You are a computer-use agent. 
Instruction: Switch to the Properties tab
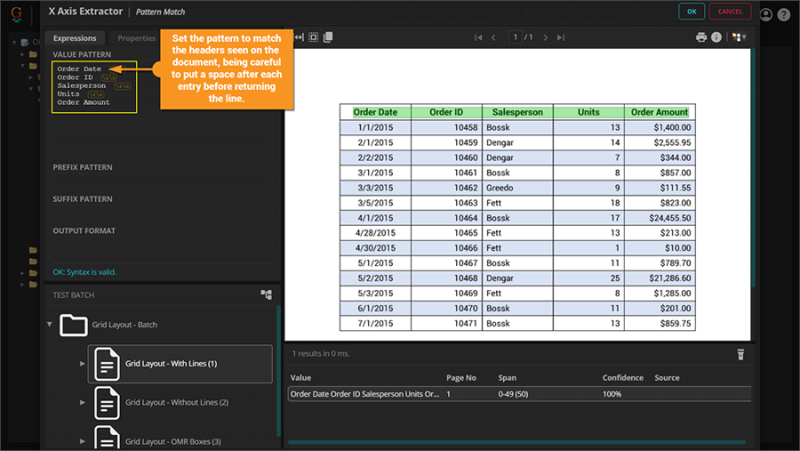point(136,38)
